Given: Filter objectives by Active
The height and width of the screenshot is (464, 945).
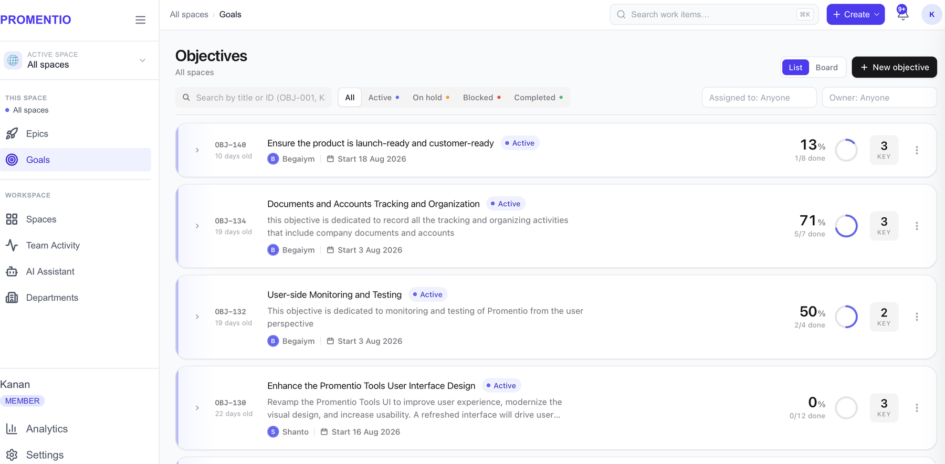Looking at the screenshot, I should pyautogui.click(x=384, y=98).
